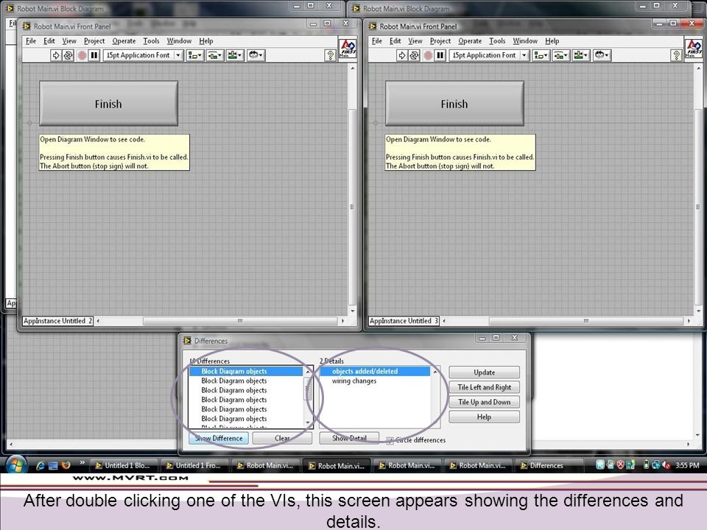Click Show Detail button

click(x=349, y=438)
